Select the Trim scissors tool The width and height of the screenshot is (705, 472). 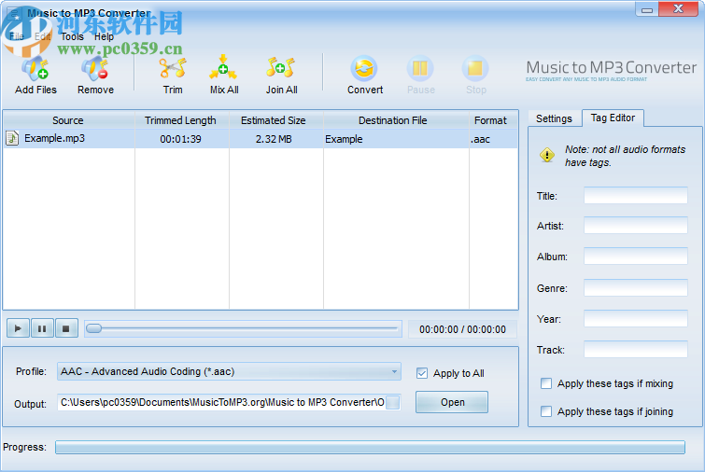click(173, 68)
